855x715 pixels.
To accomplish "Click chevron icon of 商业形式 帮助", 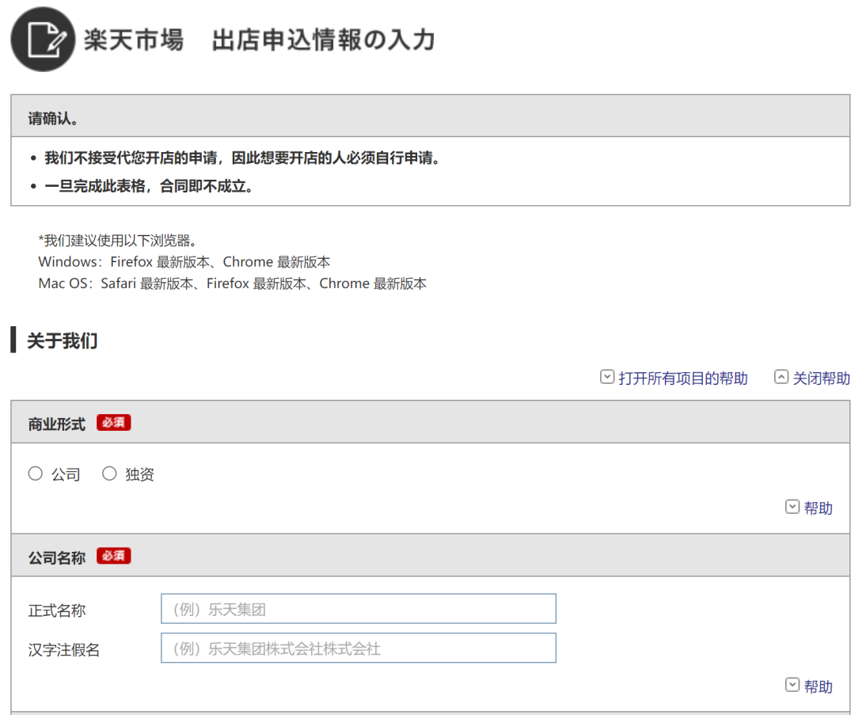I will tap(792, 507).
